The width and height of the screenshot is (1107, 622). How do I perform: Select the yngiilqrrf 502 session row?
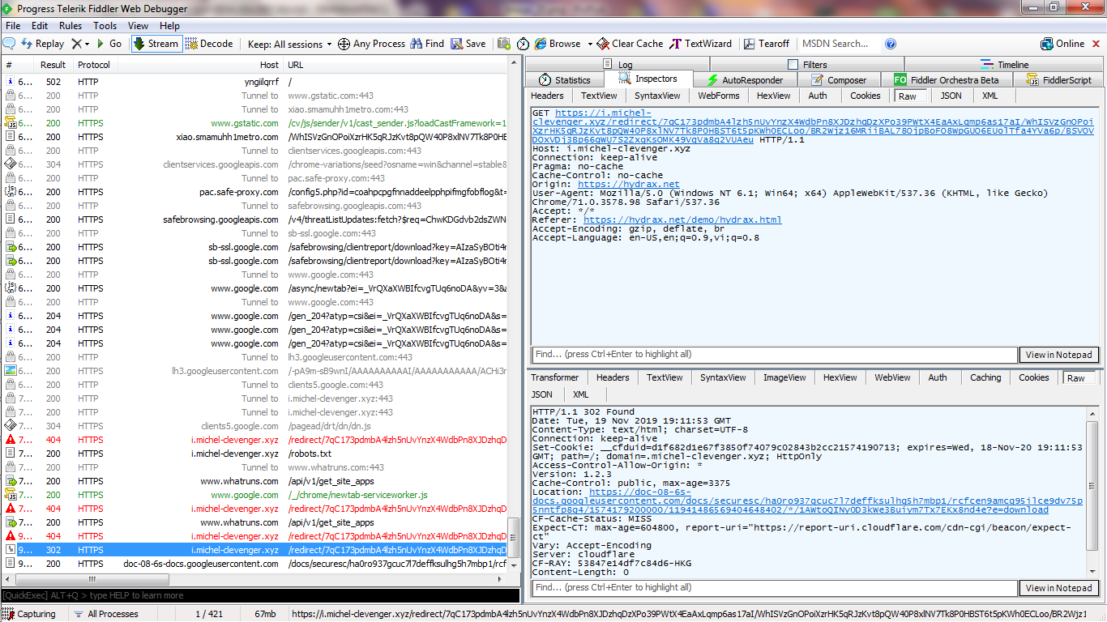click(255, 82)
